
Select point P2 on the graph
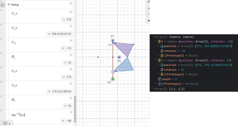113,79
